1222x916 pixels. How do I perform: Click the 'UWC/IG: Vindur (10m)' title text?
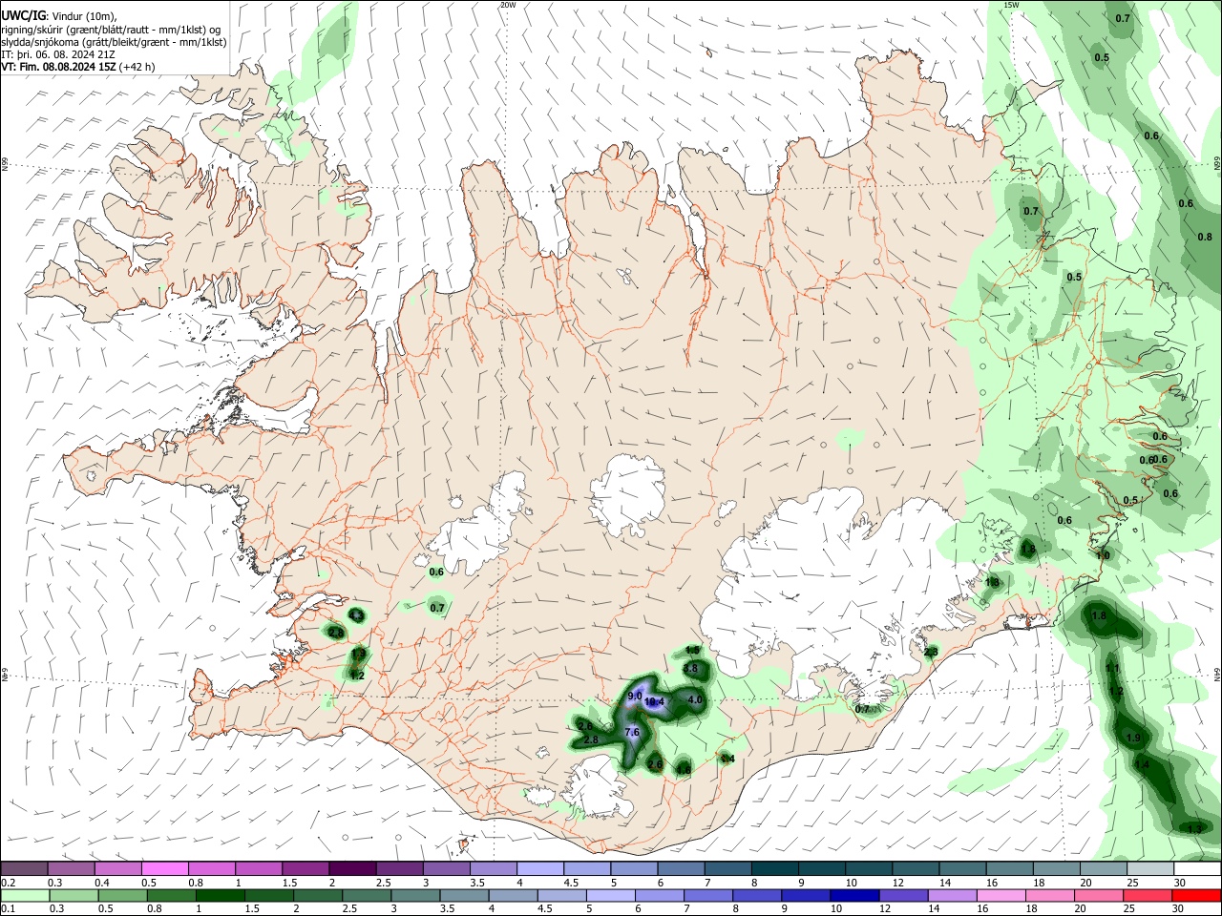pyautogui.click(x=58, y=16)
